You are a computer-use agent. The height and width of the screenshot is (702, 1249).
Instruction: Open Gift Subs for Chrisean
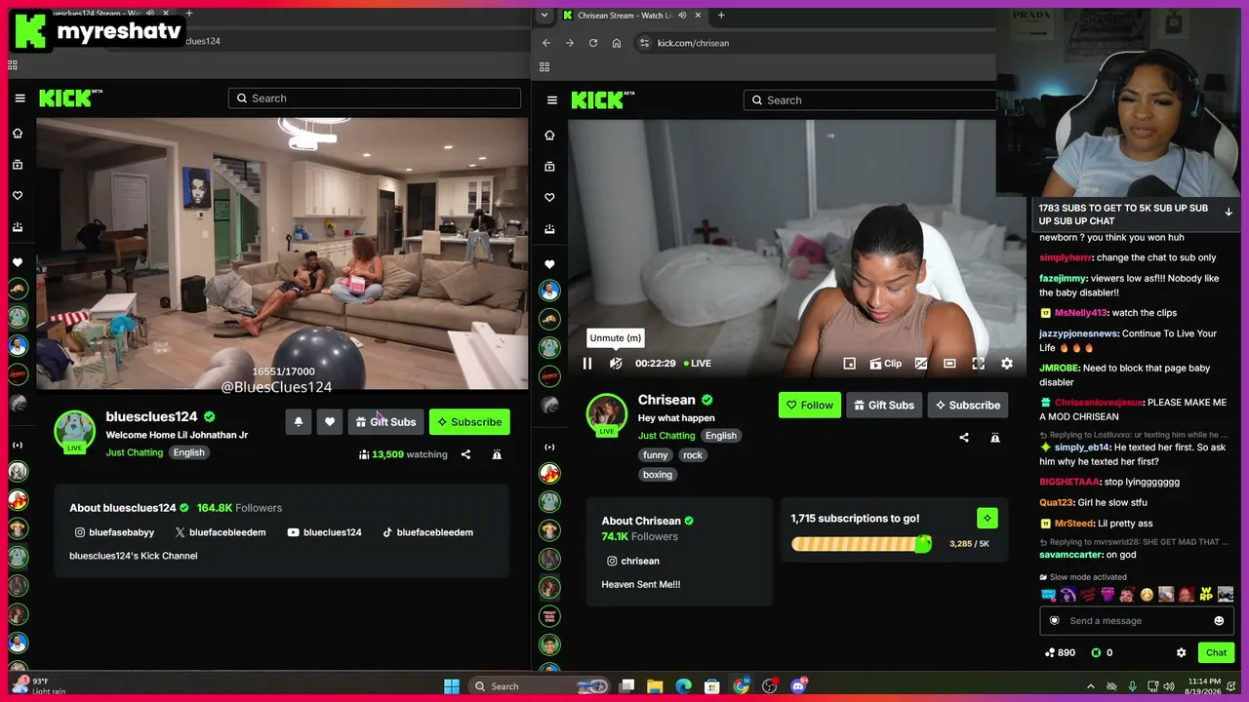click(884, 405)
